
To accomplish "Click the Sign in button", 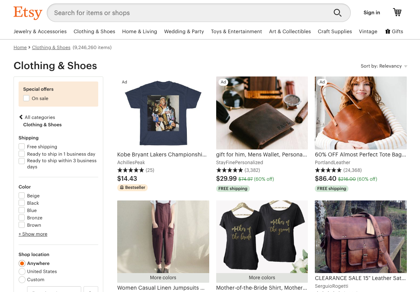I will 372,13.
